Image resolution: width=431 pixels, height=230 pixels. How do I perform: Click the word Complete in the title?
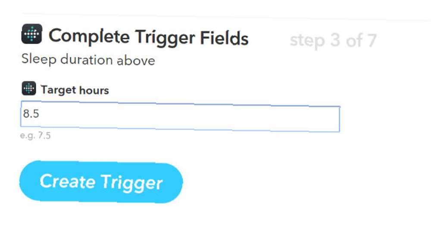pyautogui.click(x=89, y=37)
